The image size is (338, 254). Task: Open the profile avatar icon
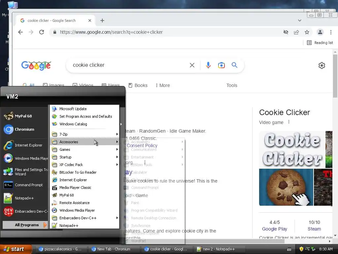320,32
